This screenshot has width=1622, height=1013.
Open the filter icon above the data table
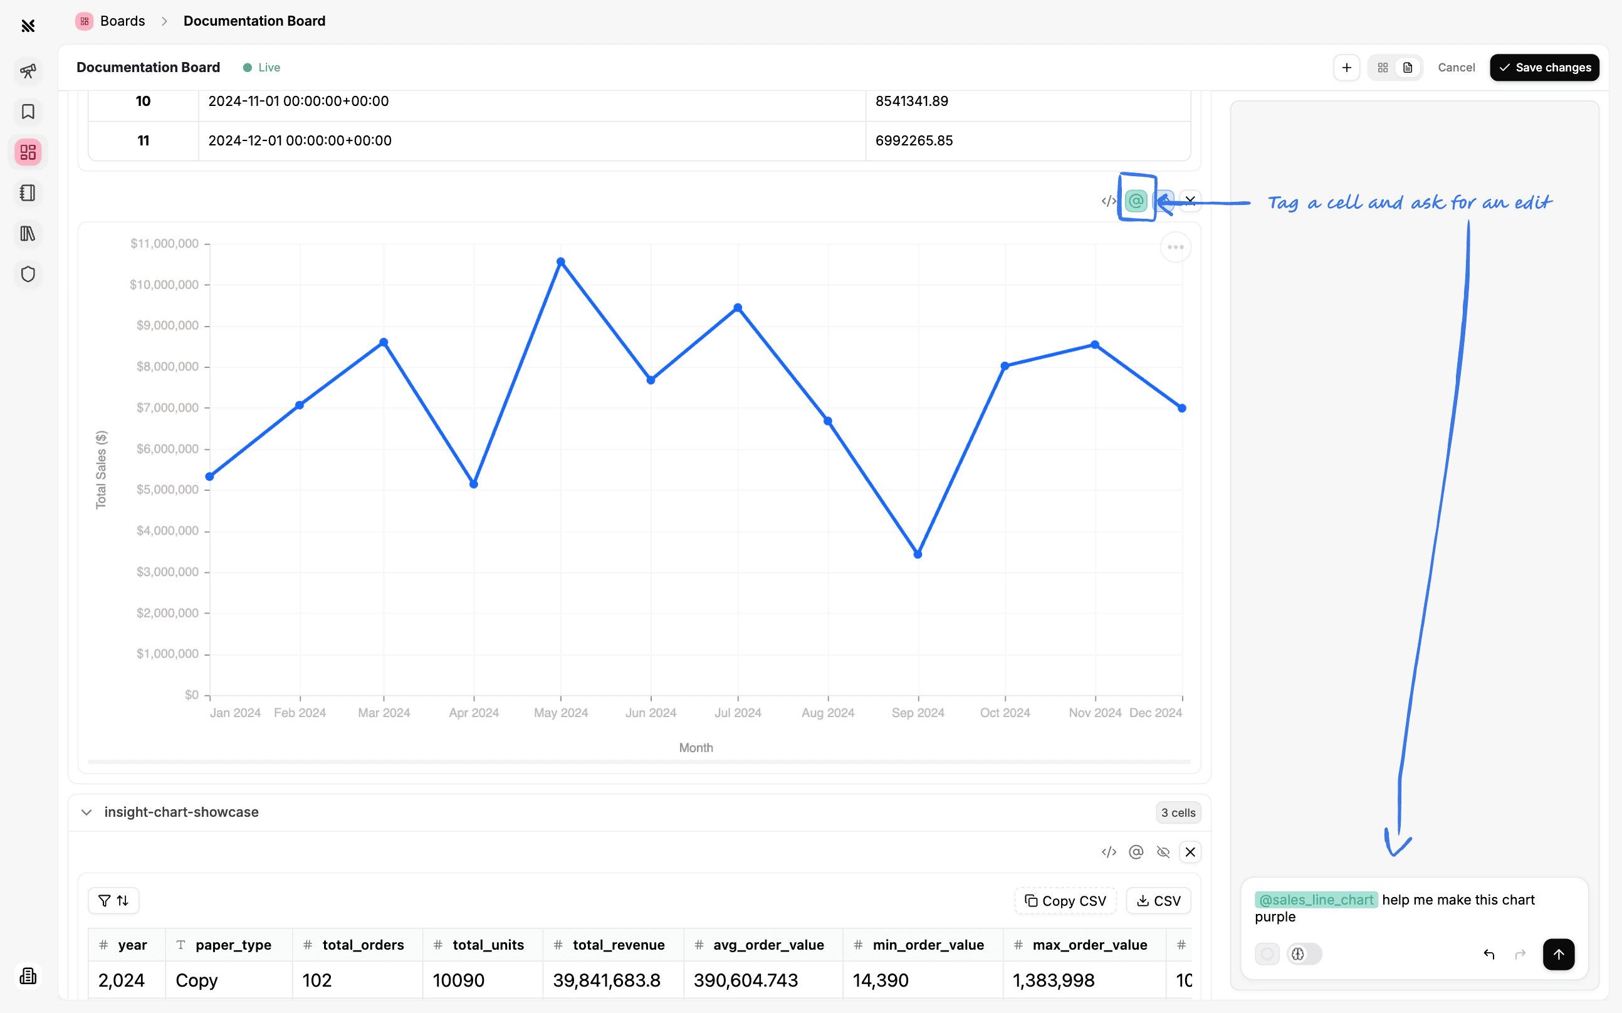105,900
